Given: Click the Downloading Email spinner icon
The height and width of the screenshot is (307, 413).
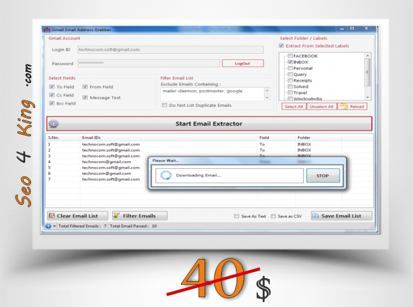Looking at the screenshot, I should pos(166,175).
